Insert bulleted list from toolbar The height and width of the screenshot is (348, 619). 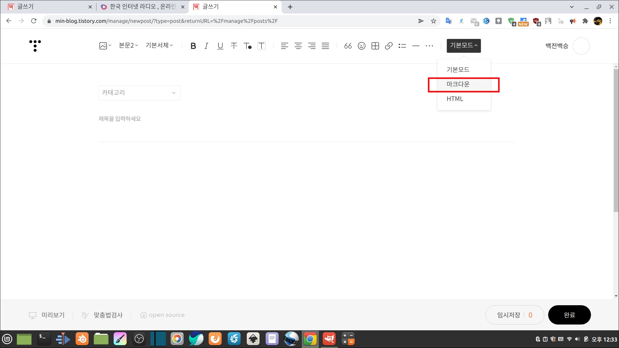pos(402,46)
